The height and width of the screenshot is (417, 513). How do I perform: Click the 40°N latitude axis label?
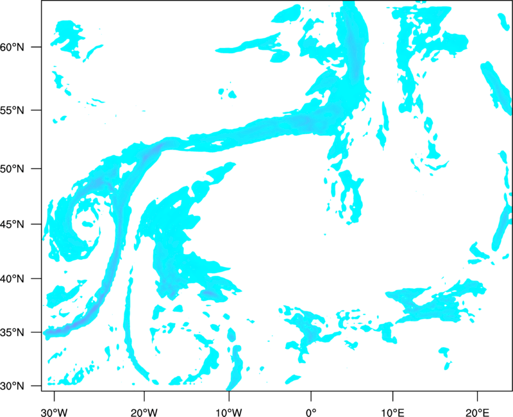point(12,279)
